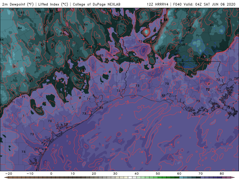Click the right arrow end of color bar
239x179 pixels.
coord(233,178)
